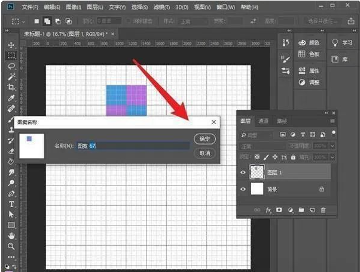Click 确定 to confirm pattern name
Viewport: 360px width, 272px height.
205,139
